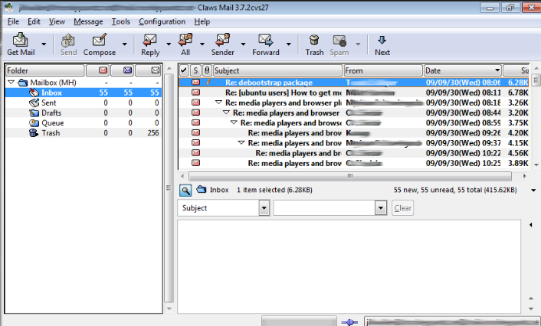
Task: Click the total messages column header icon
Action: pyautogui.click(x=156, y=70)
